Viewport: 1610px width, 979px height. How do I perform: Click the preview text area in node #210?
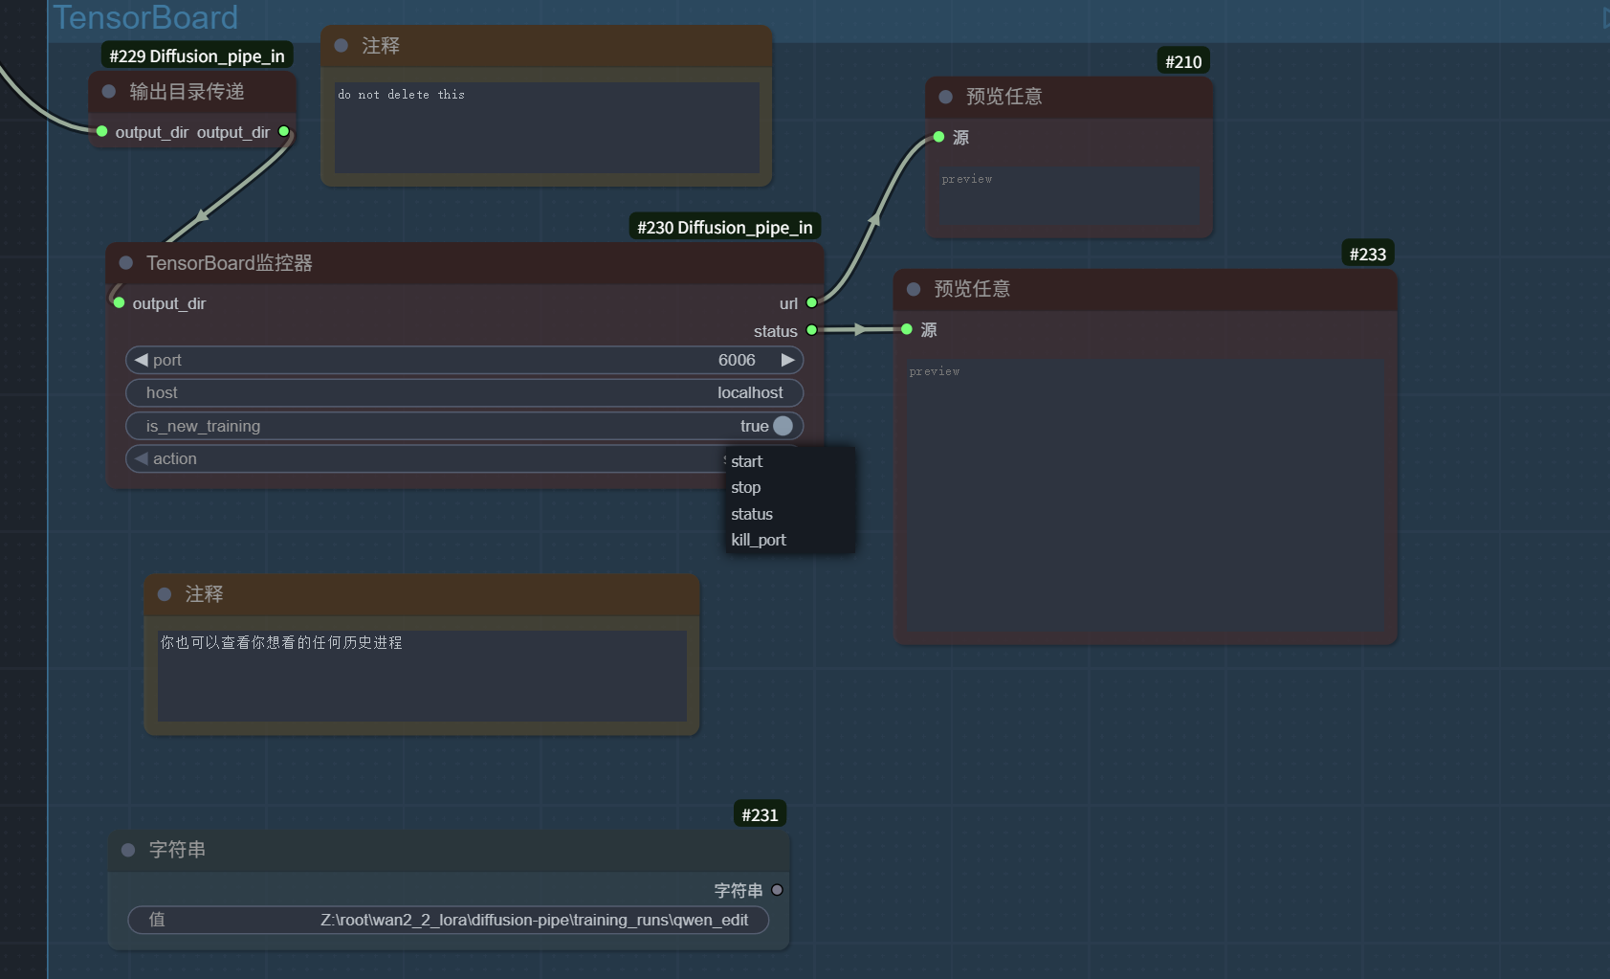[1070, 196]
